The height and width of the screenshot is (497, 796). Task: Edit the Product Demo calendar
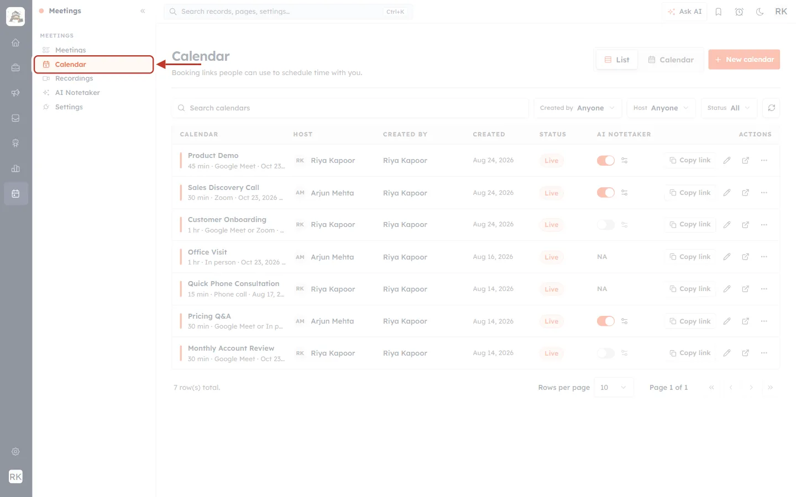click(727, 160)
